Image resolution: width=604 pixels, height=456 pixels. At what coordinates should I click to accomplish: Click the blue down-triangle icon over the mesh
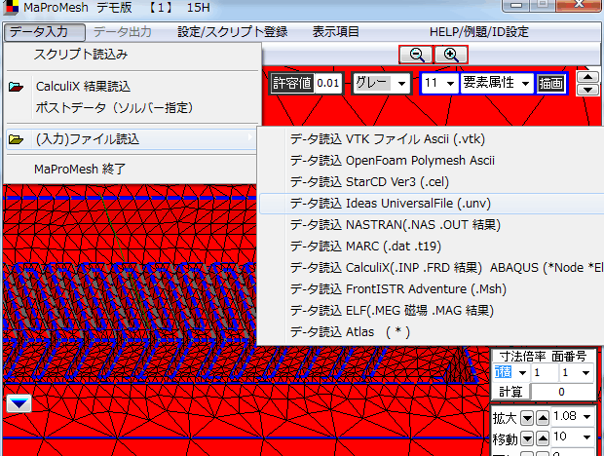click(x=19, y=403)
